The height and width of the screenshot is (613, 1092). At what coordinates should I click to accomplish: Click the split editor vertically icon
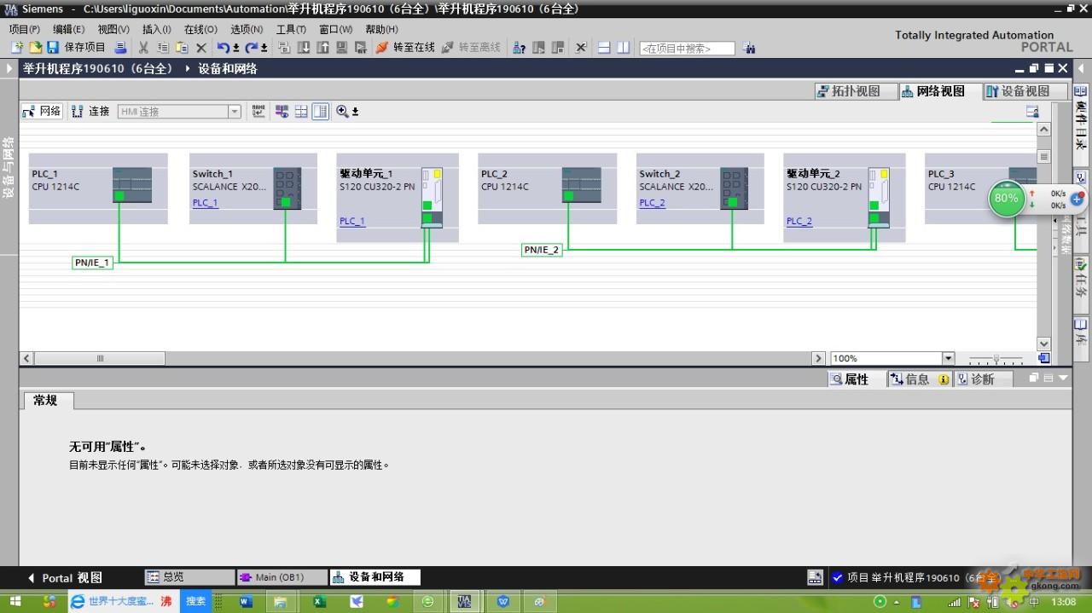[624, 48]
